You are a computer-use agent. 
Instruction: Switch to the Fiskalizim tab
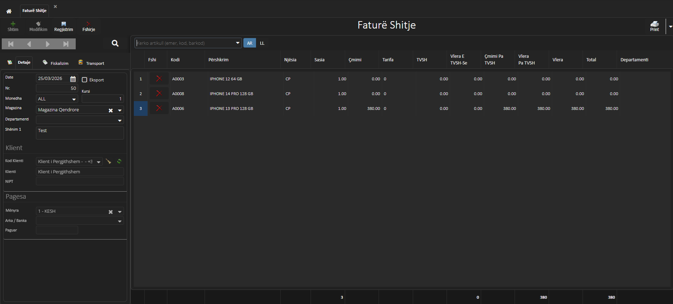click(x=56, y=63)
